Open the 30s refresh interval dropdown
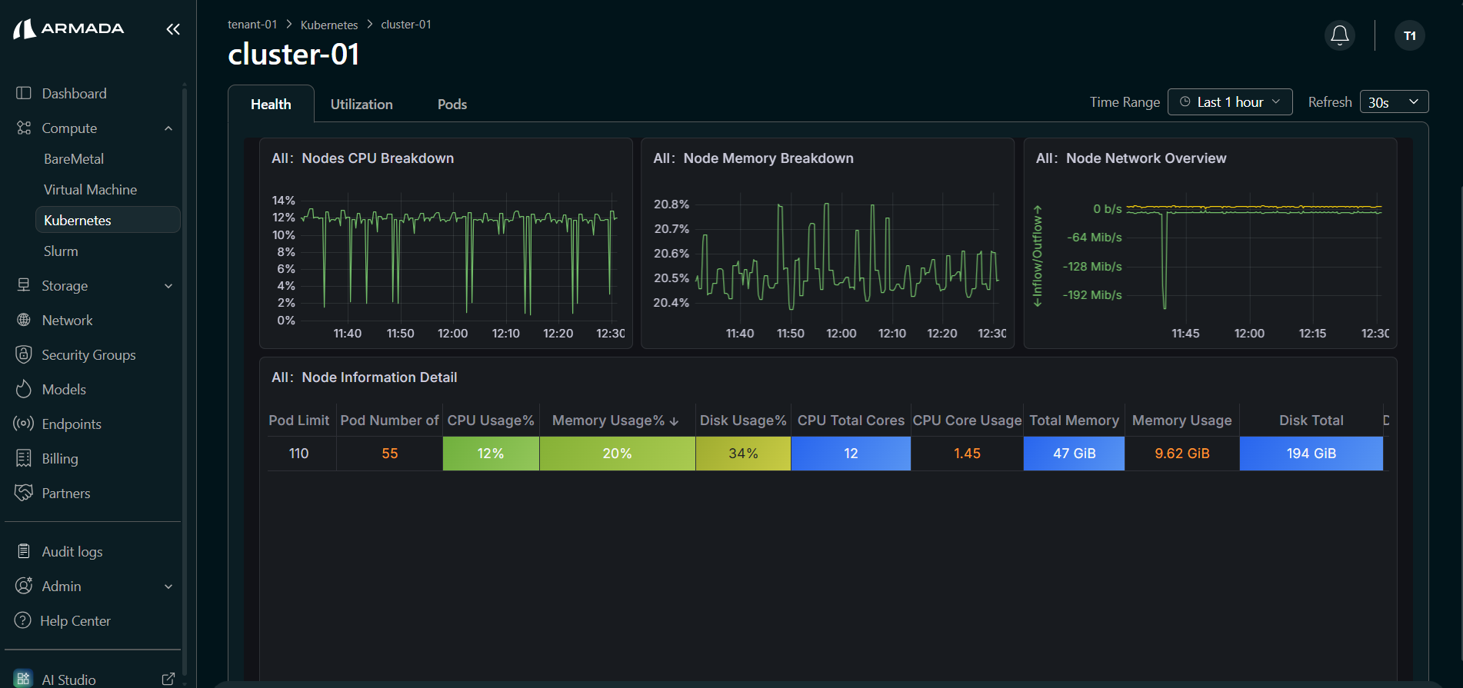The image size is (1463, 688). point(1394,102)
